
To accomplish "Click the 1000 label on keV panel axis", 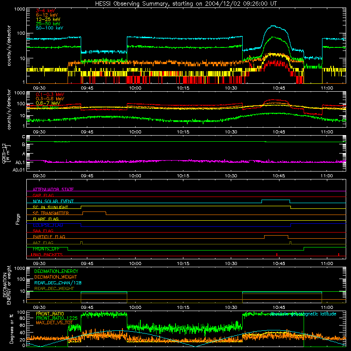I will pyautogui.click(x=19, y=9).
